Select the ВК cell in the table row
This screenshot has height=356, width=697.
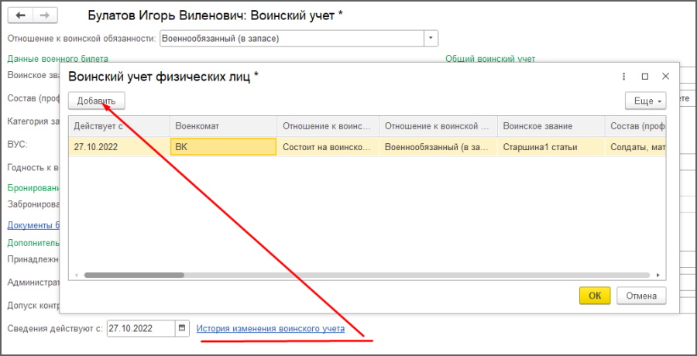(223, 147)
